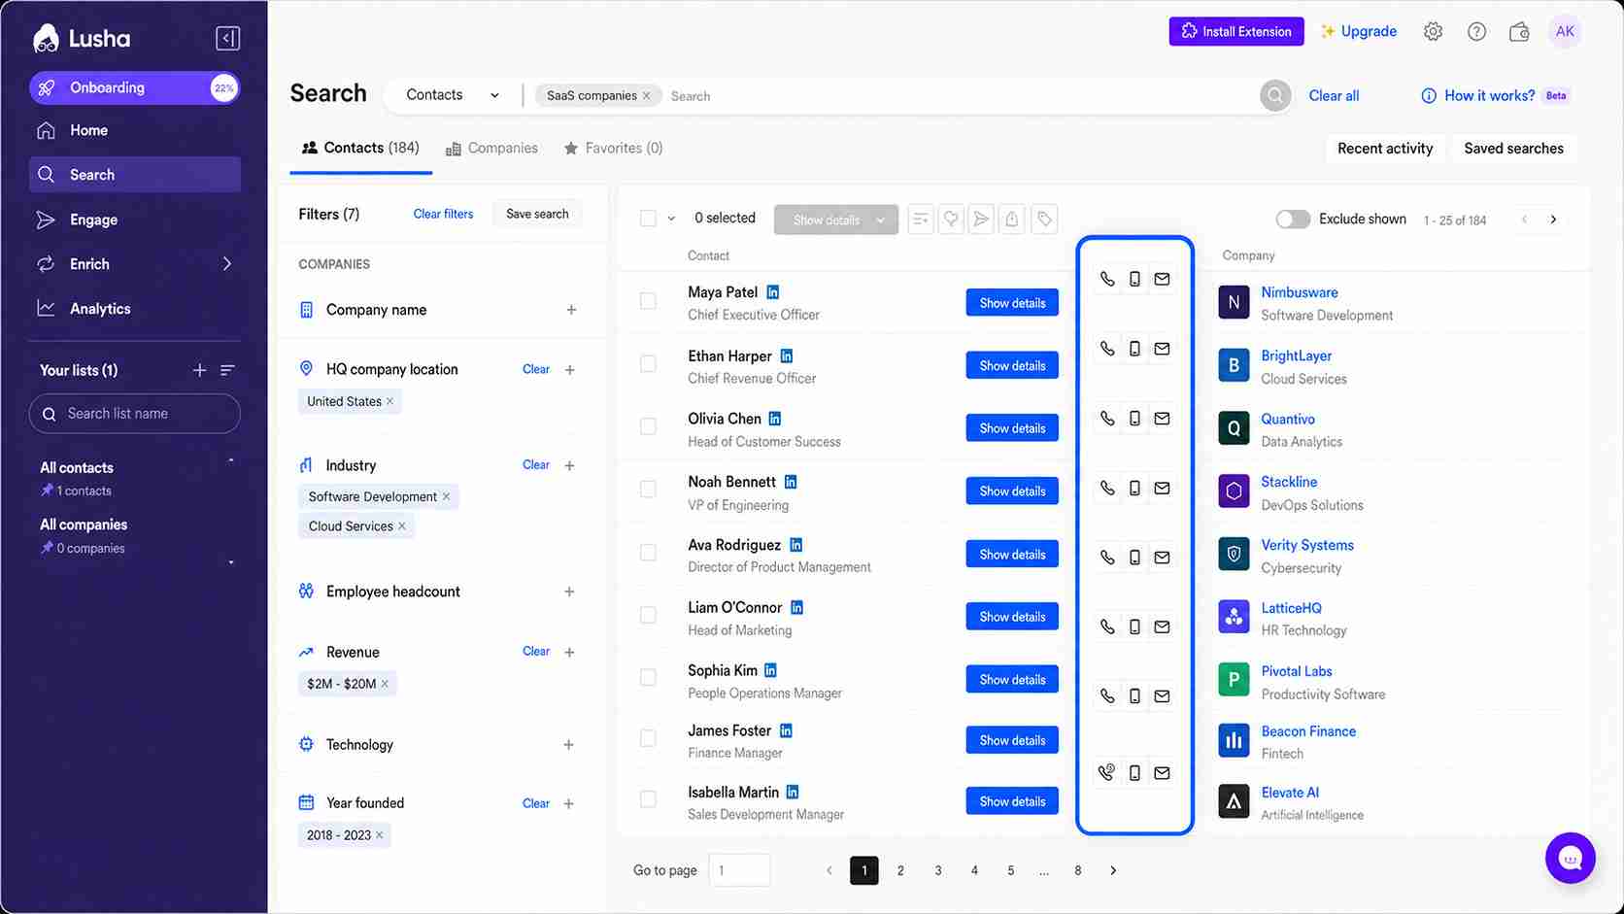Open Saved searches
The height and width of the screenshot is (914, 1624).
pos(1513,149)
